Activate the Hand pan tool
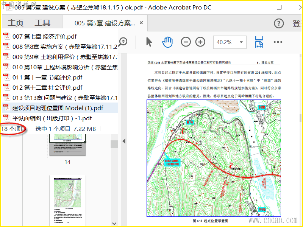 click(x=167, y=42)
